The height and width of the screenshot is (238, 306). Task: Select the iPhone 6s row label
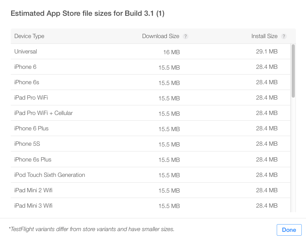[x=27, y=82]
